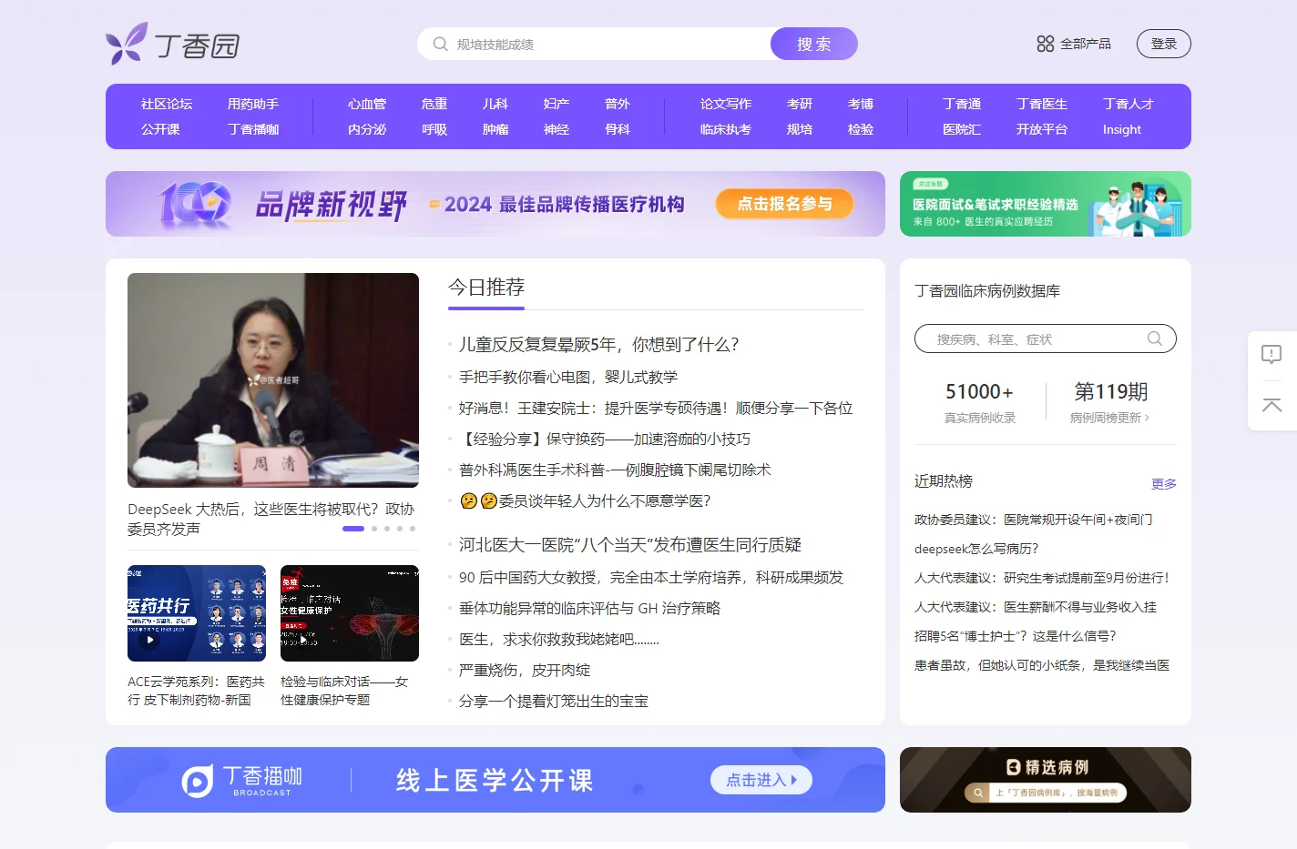Select 肿瘤 category
The image size is (1297, 849).
tap(495, 129)
